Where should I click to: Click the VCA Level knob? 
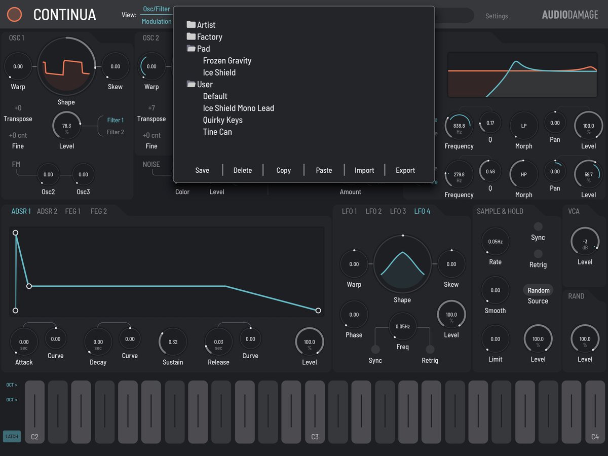click(585, 242)
